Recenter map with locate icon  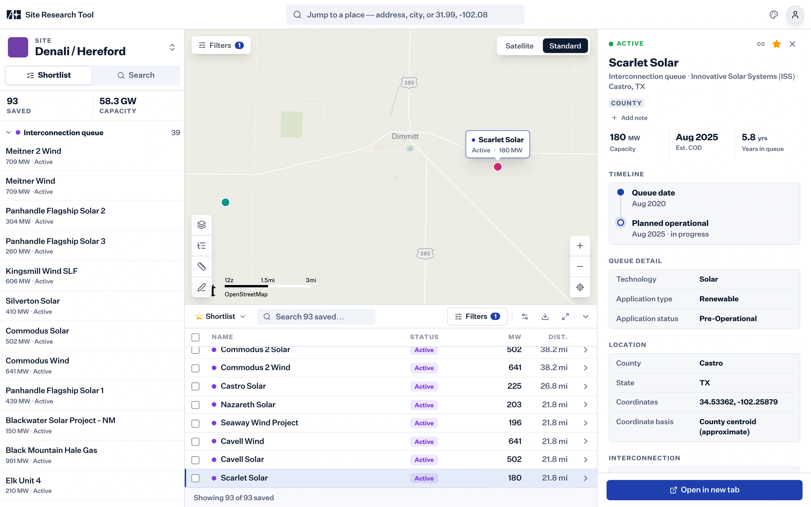coord(580,287)
